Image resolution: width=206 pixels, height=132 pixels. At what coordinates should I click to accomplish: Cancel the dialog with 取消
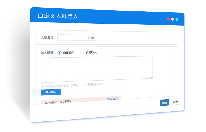point(175,102)
